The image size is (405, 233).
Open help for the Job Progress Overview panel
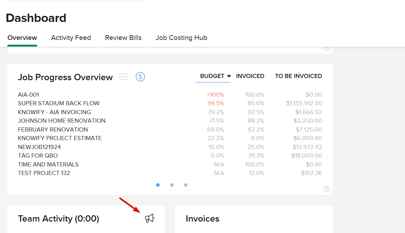(327, 189)
